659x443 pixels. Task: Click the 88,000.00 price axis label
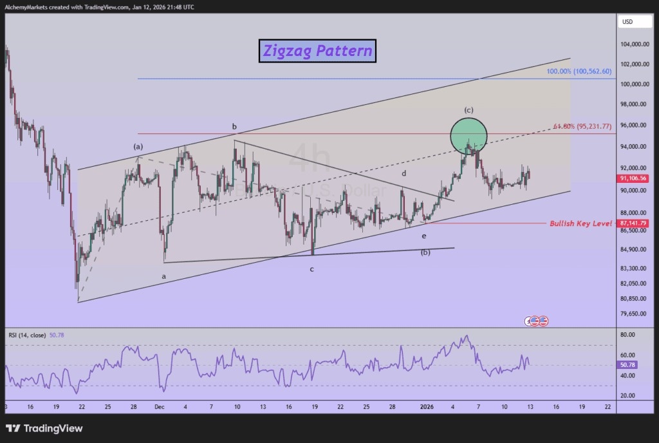coord(633,212)
